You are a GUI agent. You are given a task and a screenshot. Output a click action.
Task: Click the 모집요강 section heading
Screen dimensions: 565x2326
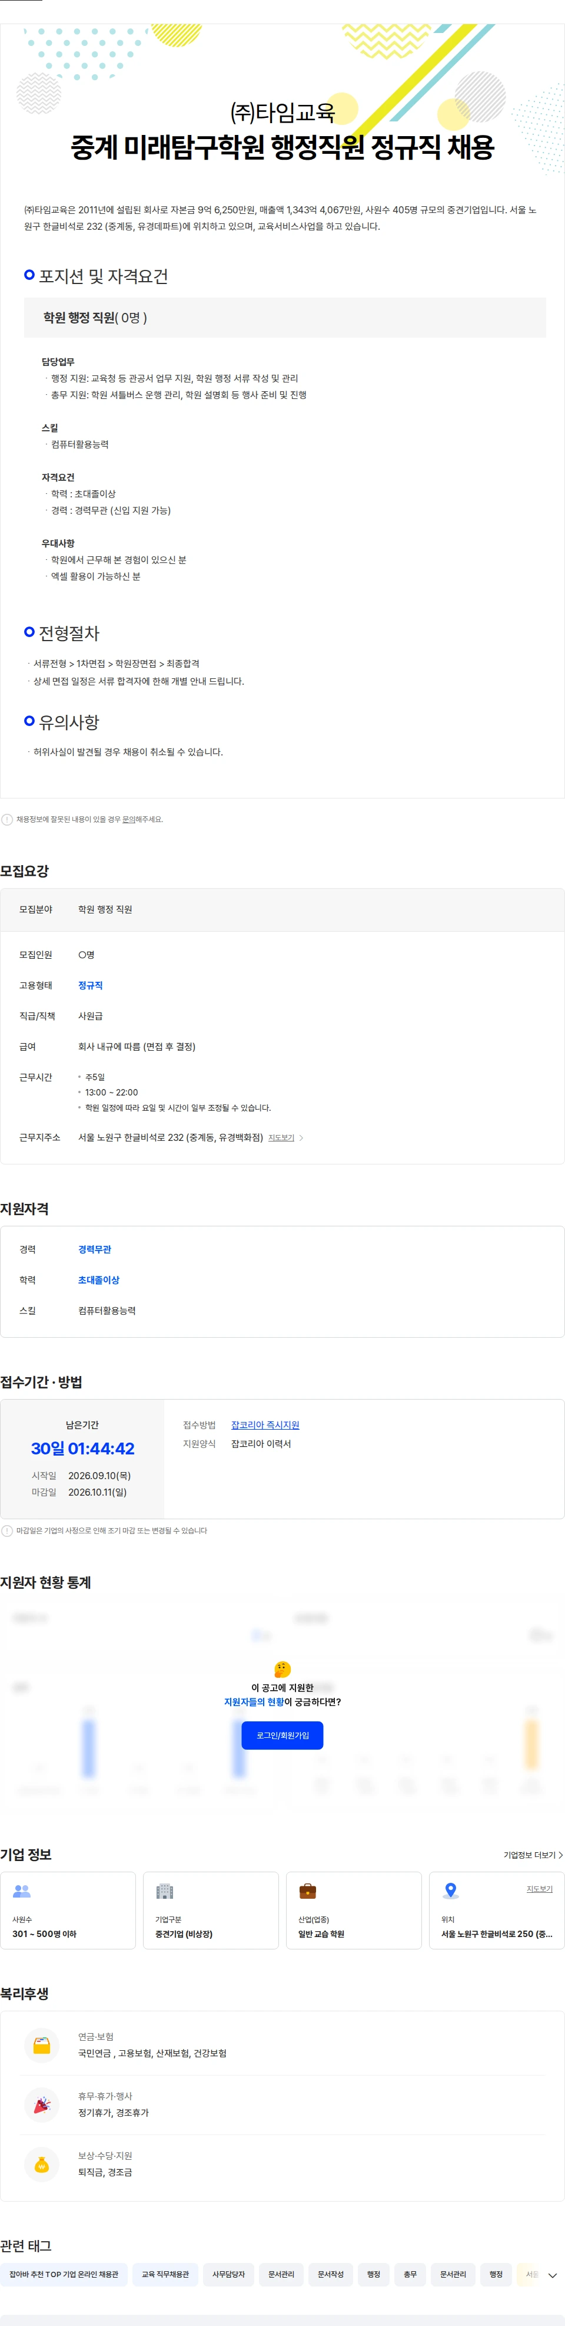(24, 872)
